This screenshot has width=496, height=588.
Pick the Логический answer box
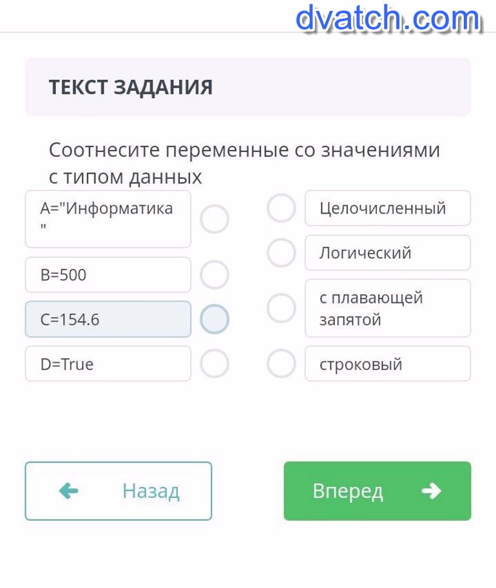pos(387,253)
